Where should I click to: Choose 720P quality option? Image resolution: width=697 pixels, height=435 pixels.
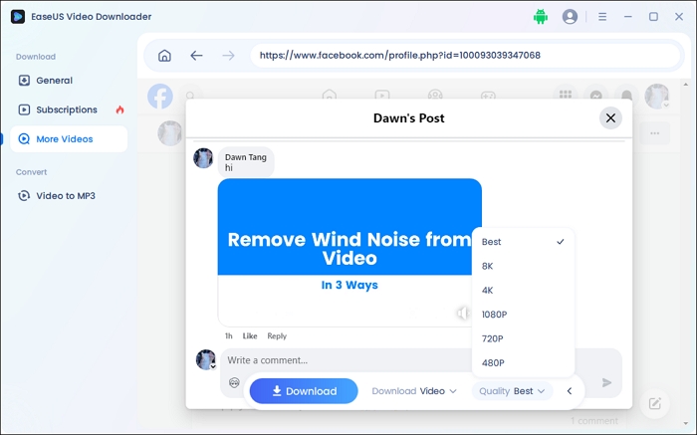523,338
